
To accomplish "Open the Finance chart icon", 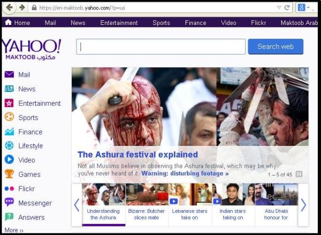I will (x=9, y=132).
